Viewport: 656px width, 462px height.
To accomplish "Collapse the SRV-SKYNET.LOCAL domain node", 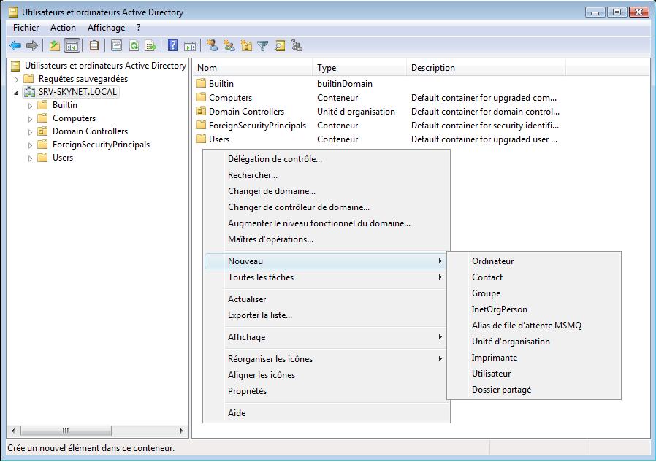I will coord(17,92).
